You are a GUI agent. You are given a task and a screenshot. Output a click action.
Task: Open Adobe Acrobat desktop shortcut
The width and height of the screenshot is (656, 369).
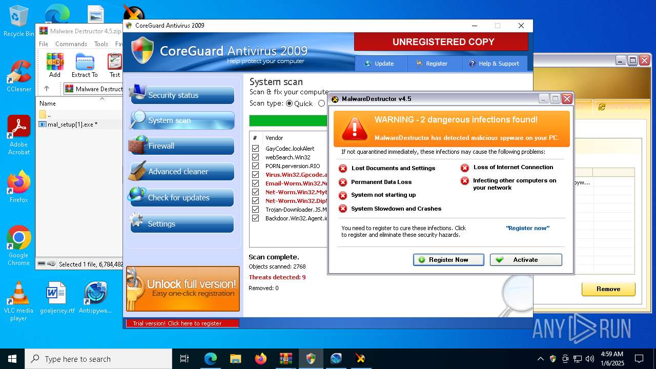pos(18,135)
